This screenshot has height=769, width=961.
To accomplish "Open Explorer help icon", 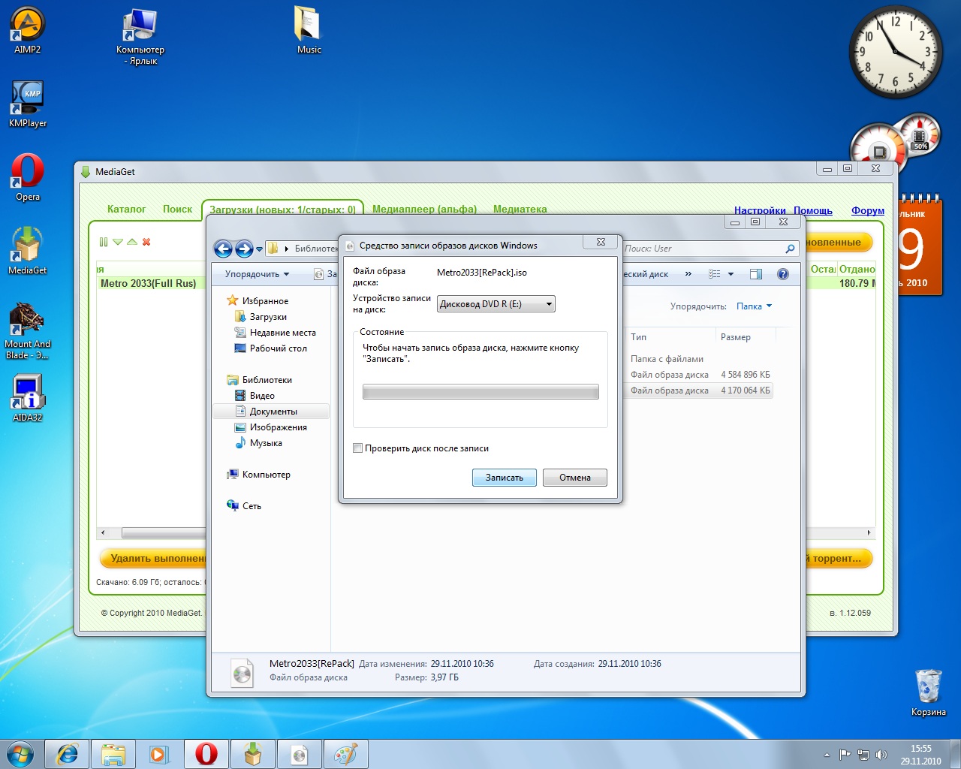I will [x=783, y=274].
